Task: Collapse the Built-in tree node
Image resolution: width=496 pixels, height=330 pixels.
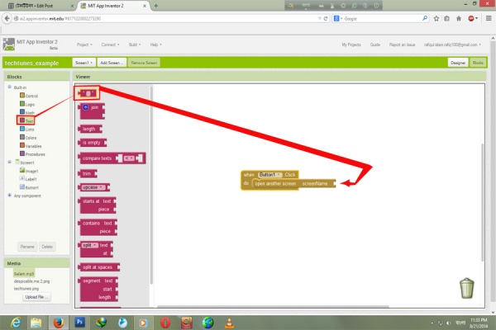Action: coord(9,87)
